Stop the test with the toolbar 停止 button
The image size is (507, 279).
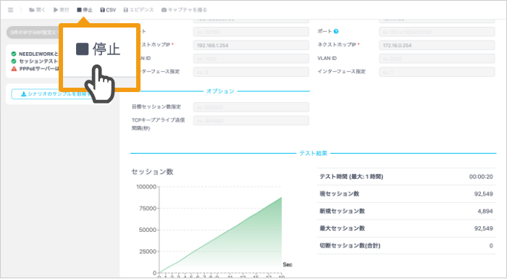click(x=85, y=10)
